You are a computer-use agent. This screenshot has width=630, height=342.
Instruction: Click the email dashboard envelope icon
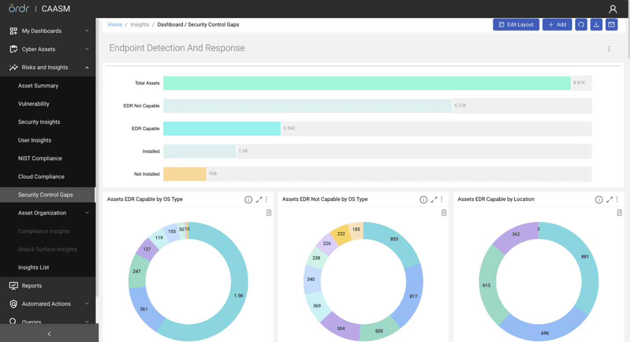(611, 25)
